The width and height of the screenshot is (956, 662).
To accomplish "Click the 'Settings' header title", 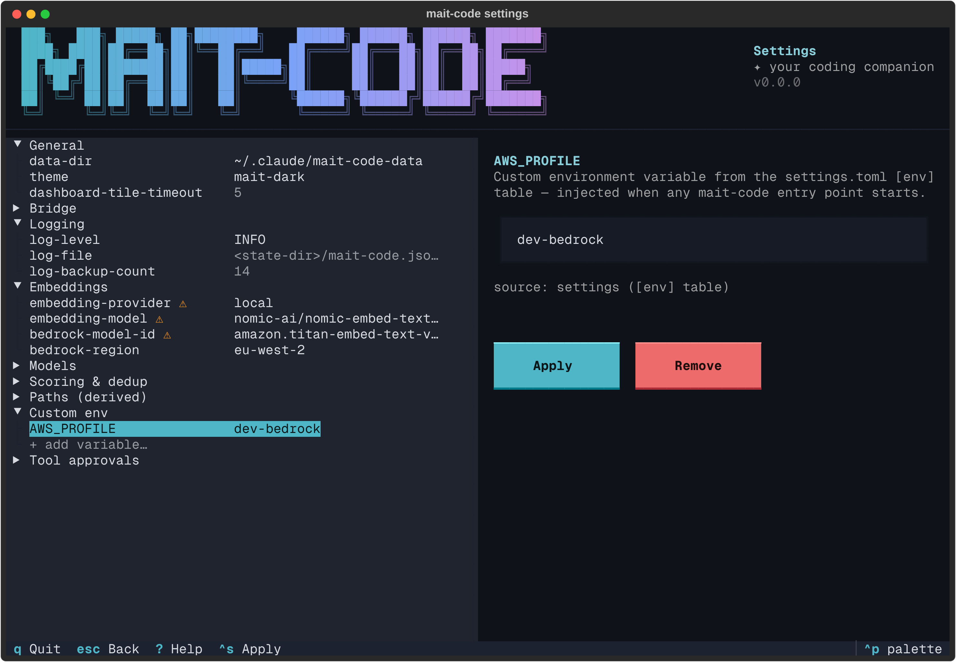I will (784, 51).
